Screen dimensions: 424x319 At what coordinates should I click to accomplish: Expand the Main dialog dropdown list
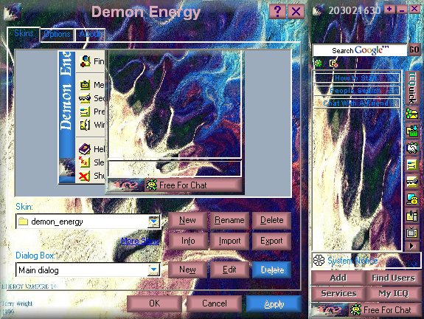click(x=153, y=270)
